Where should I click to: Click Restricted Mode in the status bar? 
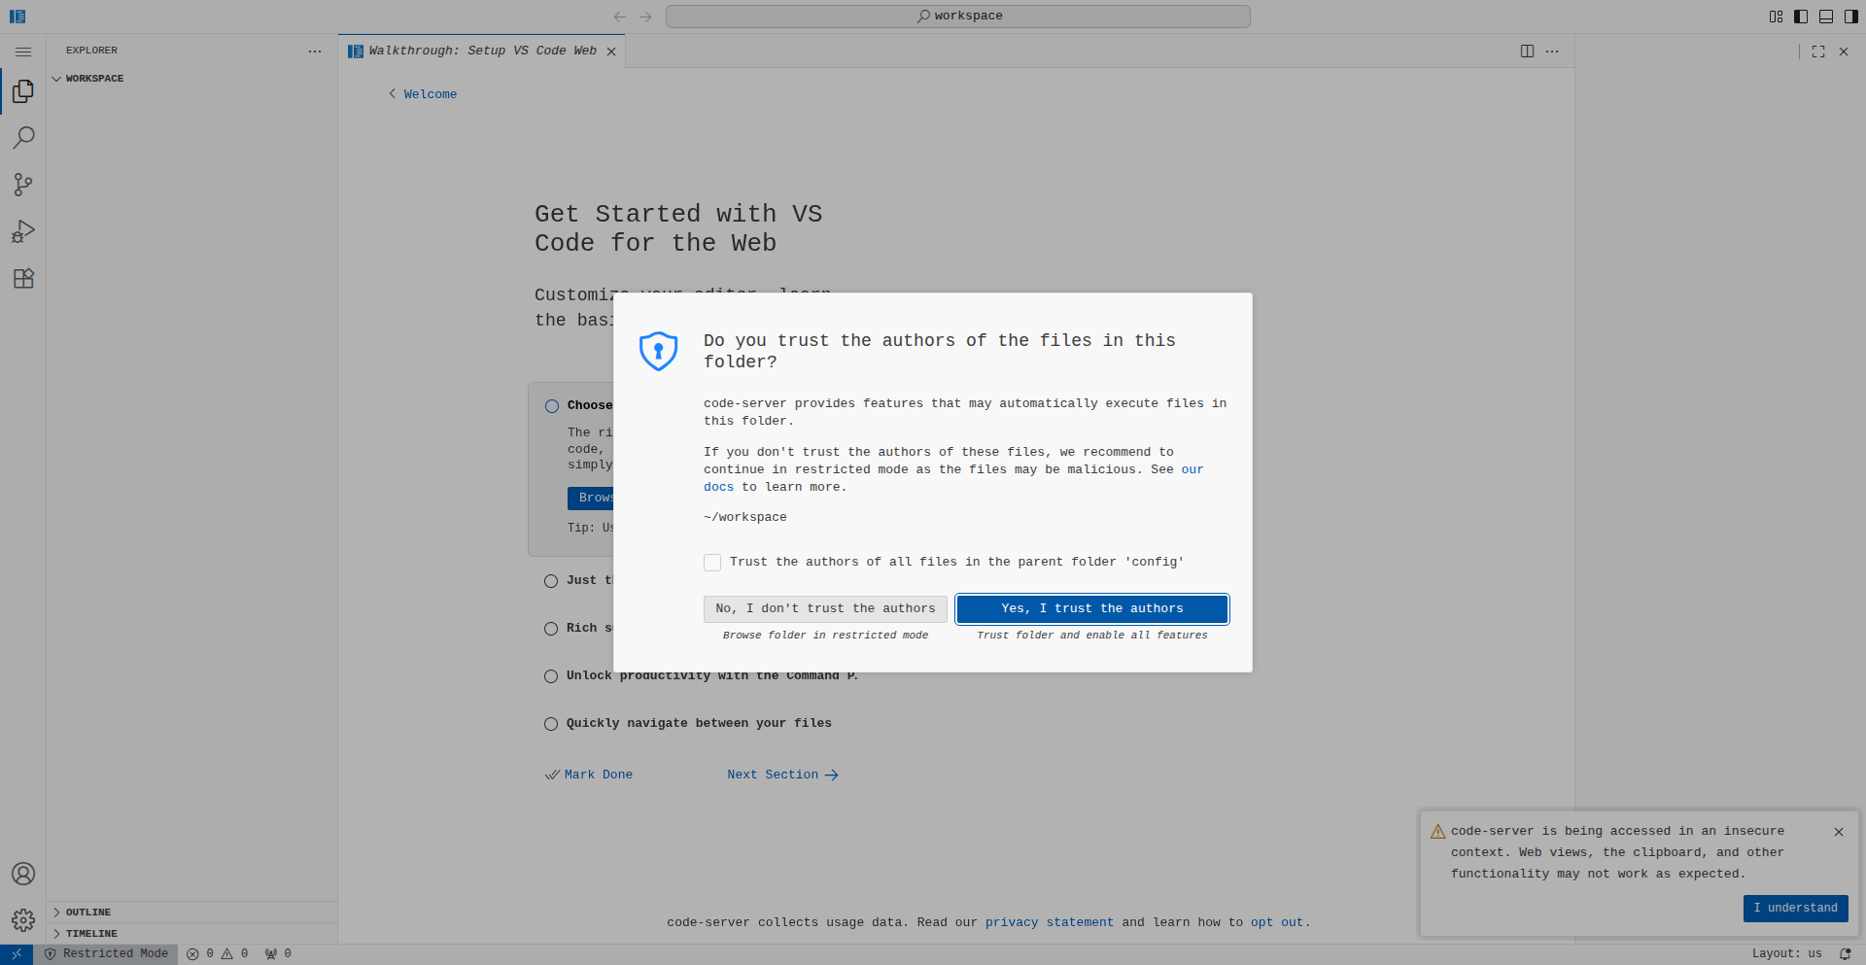(106, 954)
